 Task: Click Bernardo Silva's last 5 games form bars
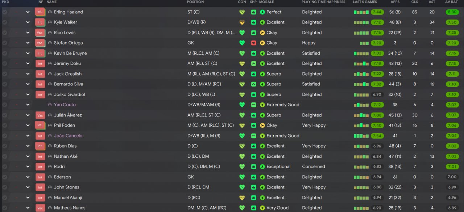[361, 84]
